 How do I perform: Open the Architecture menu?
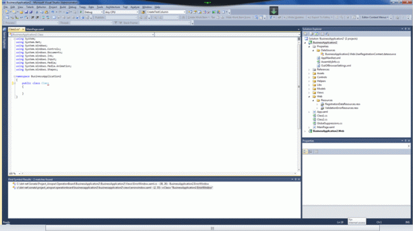112,7
